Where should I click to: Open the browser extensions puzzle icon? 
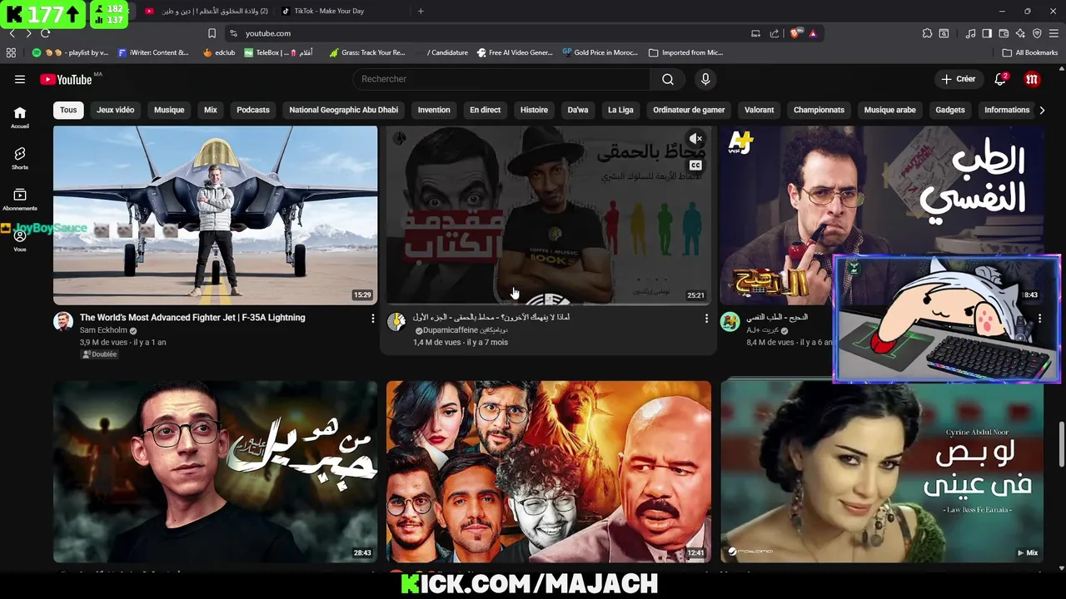(927, 33)
